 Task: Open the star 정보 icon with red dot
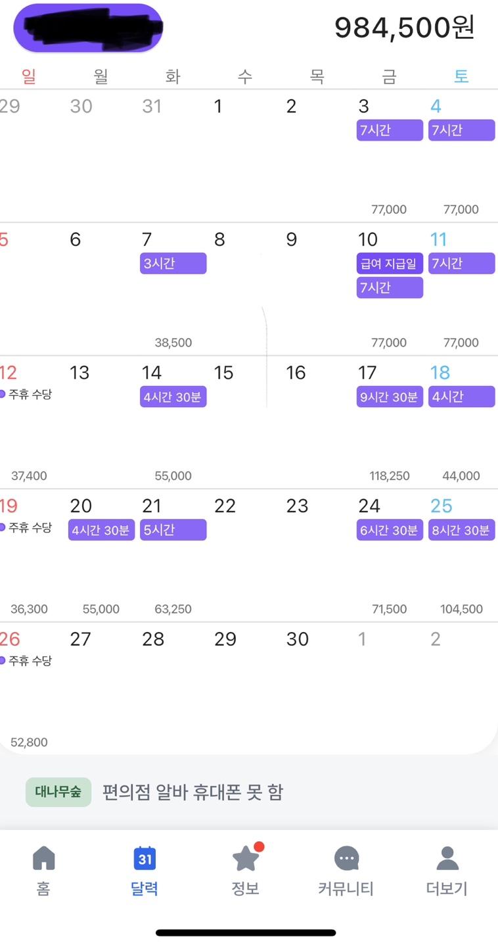[x=246, y=857]
